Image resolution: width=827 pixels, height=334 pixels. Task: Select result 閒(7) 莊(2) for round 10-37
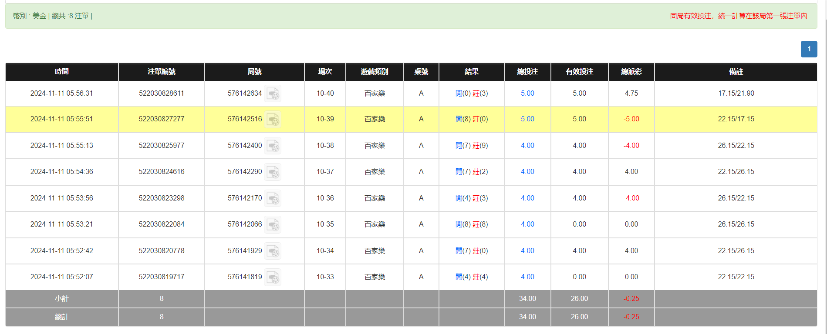(x=471, y=172)
